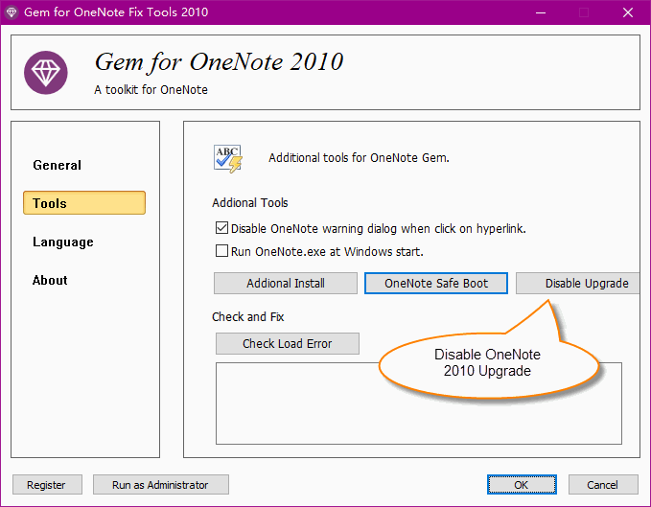
Task: Open the About section
Action: click(50, 281)
